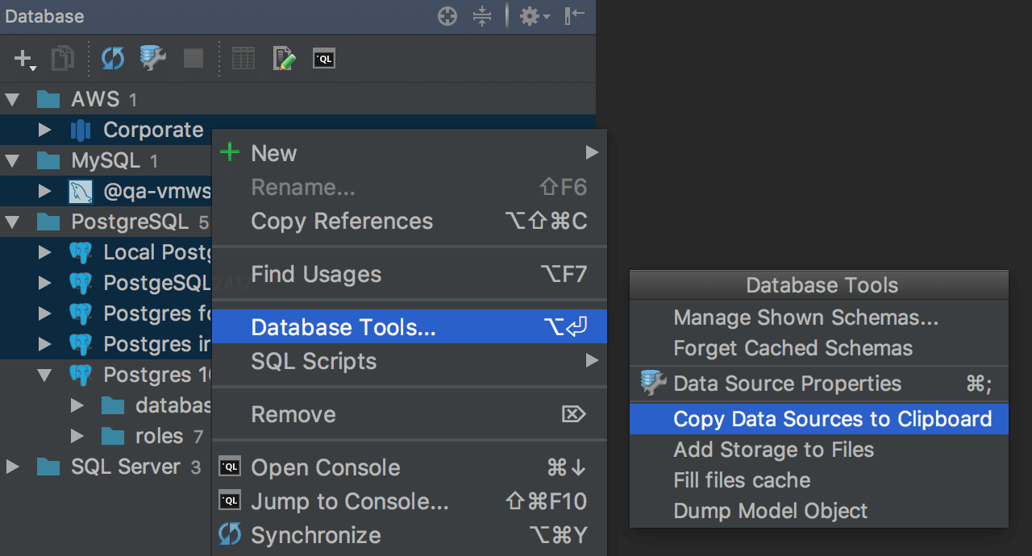Click Copy Data Sources to Clipboard
Screen dimensions: 1032x556
click(x=832, y=419)
